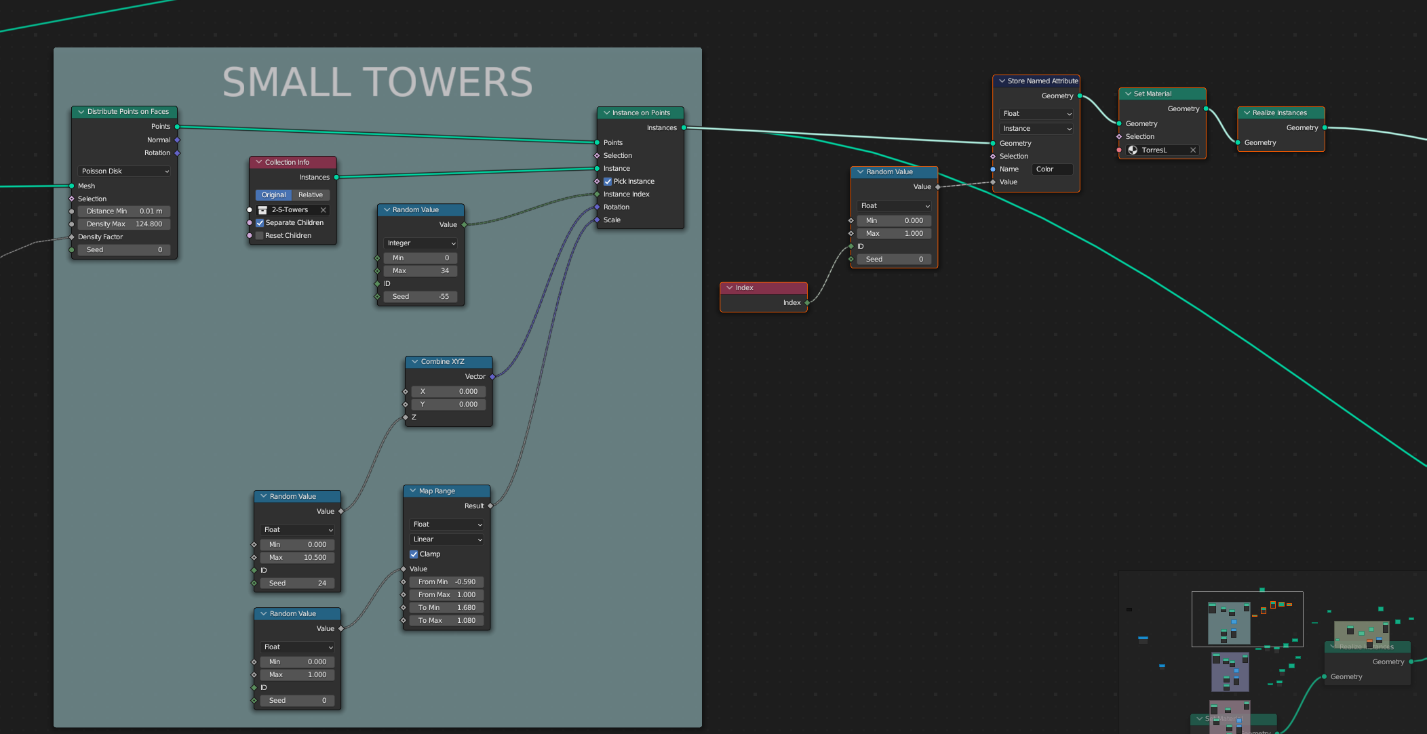This screenshot has width=1427, height=734.
Task: Click the Color name input field
Action: tap(1052, 169)
